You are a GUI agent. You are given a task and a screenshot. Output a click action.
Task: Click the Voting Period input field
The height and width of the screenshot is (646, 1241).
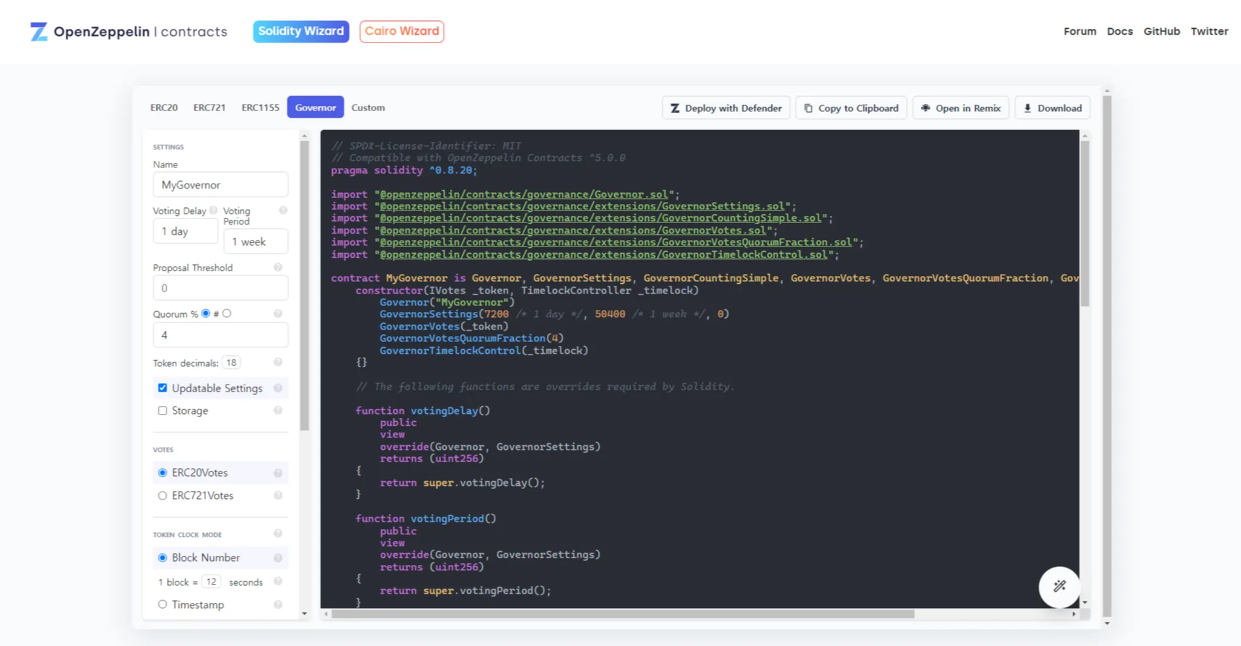point(256,242)
